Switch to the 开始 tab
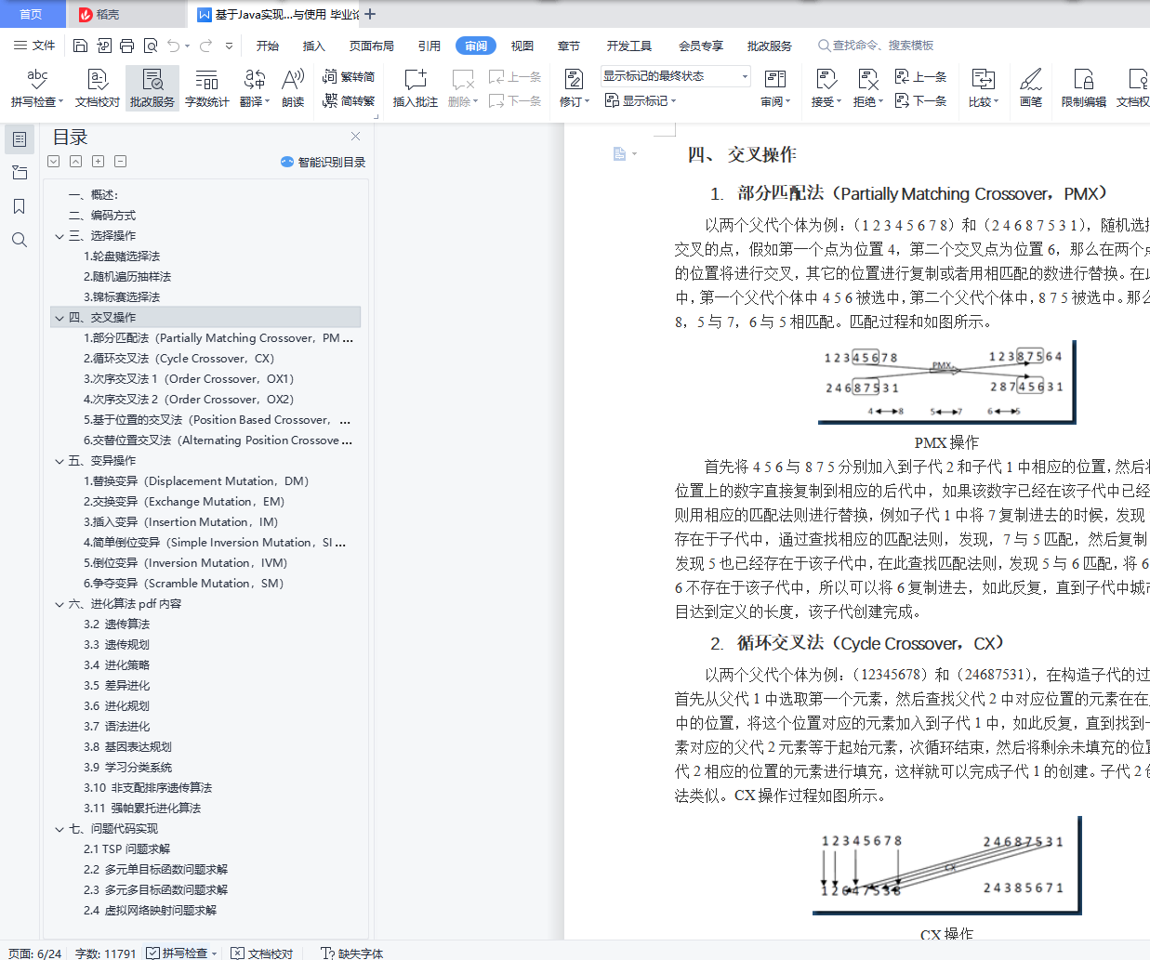Image resolution: width=1150 pixels, height=960 pixels. click(x=268, y=46)
